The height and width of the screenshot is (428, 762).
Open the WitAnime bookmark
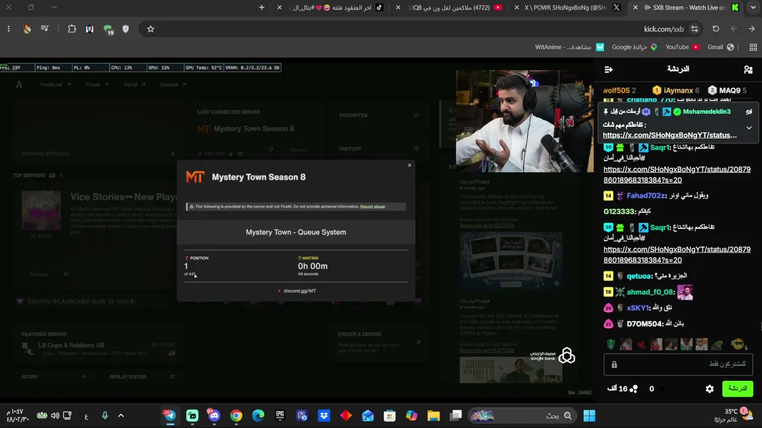point(569,47)
